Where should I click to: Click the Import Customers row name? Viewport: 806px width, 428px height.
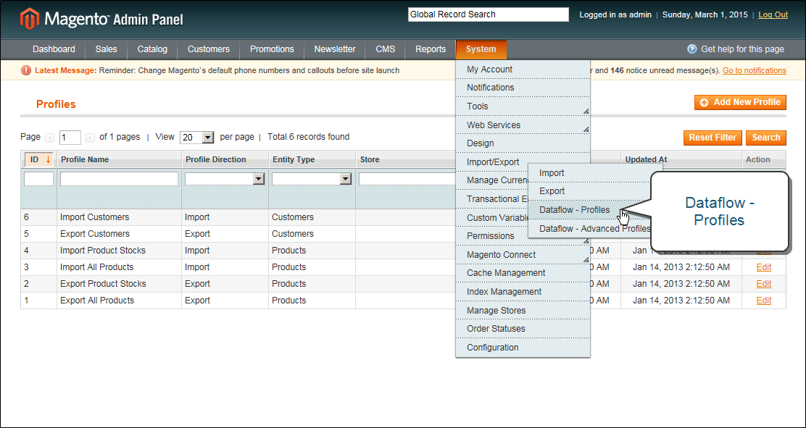94,217
